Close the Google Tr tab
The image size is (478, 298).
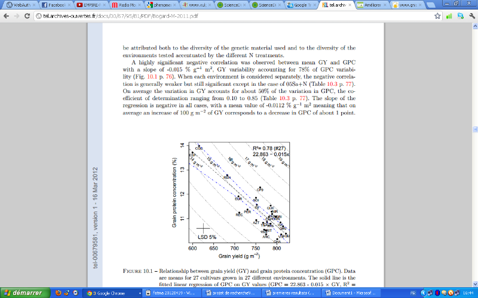[315, 5]
